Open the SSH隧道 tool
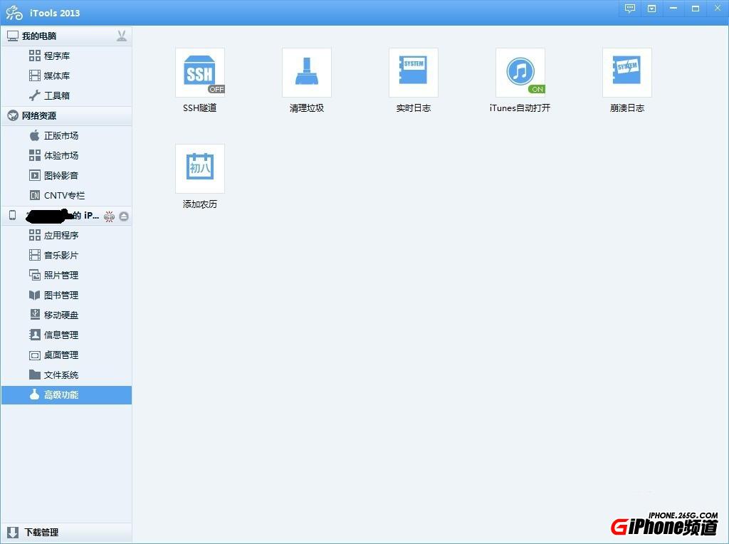This screenshot has width=729, height=544. pos(199,78)
